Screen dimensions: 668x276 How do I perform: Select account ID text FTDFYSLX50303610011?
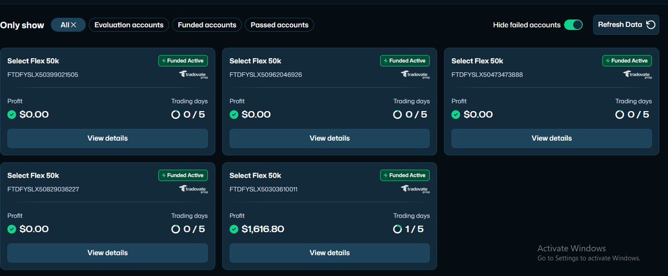[x=263, y=189]
